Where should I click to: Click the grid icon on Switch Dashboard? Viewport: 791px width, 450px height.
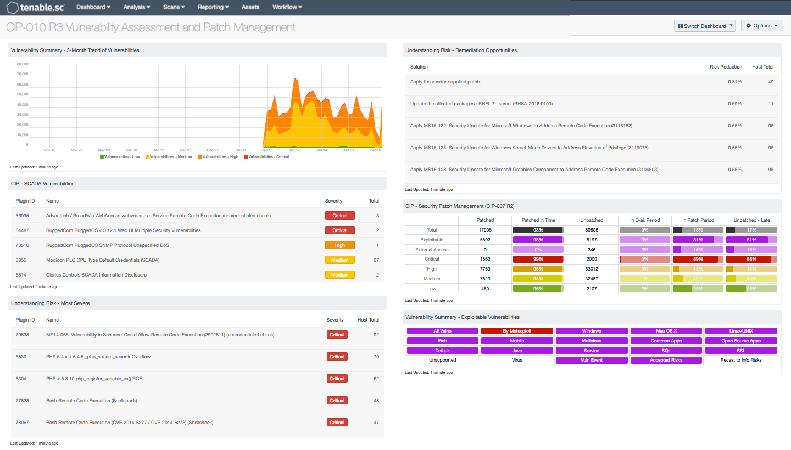[681, 26]
